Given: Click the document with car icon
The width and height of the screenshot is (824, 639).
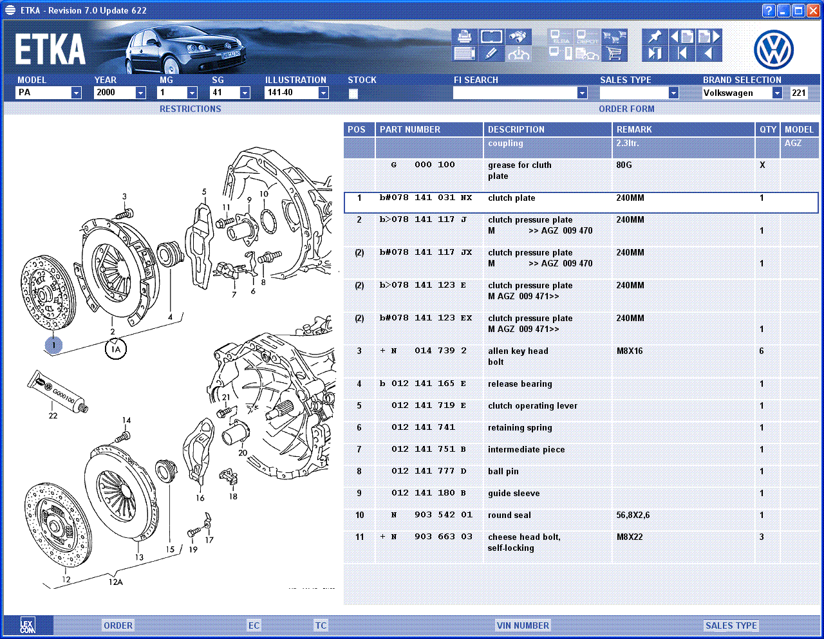Looking at the screenshot, I should tap(587, 53).
